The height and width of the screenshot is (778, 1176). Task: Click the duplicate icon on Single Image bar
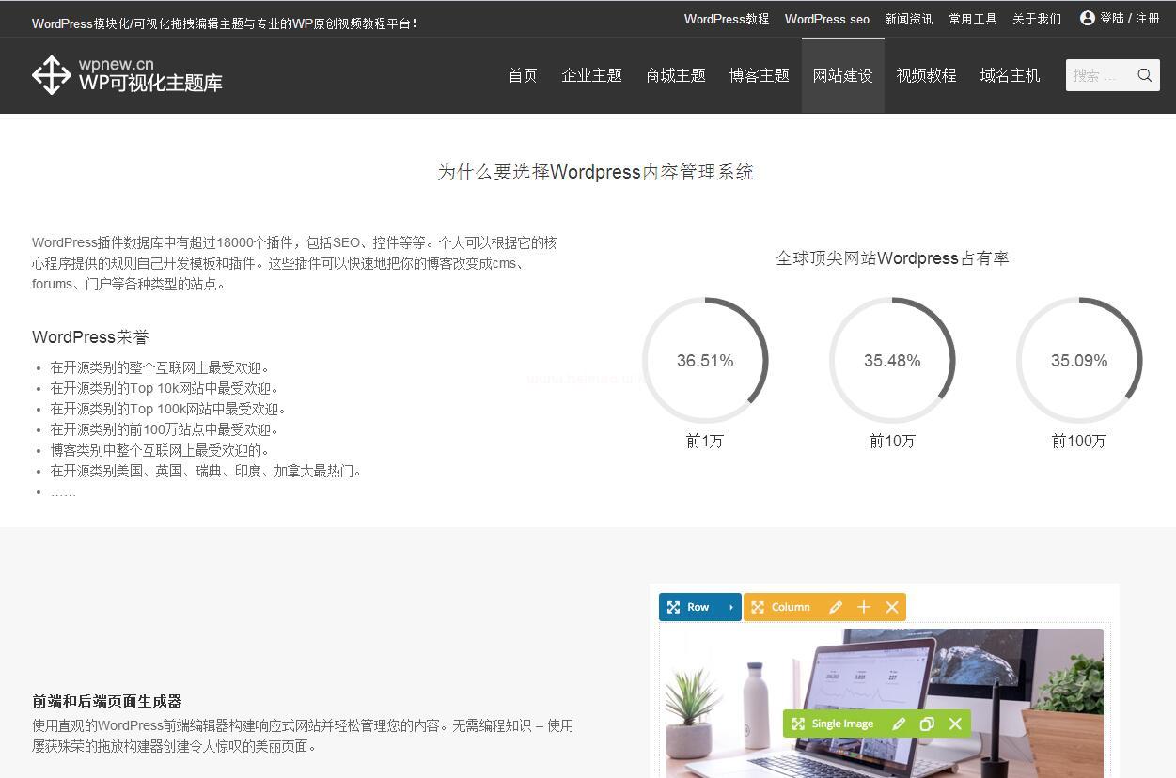click(x=927, y=724)
